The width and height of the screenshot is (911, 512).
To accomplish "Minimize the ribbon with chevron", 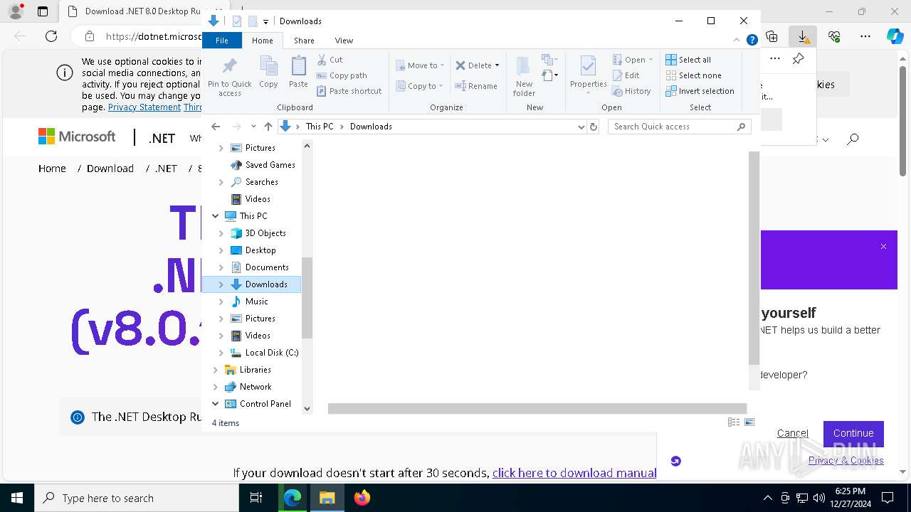I will click(737, 41).
